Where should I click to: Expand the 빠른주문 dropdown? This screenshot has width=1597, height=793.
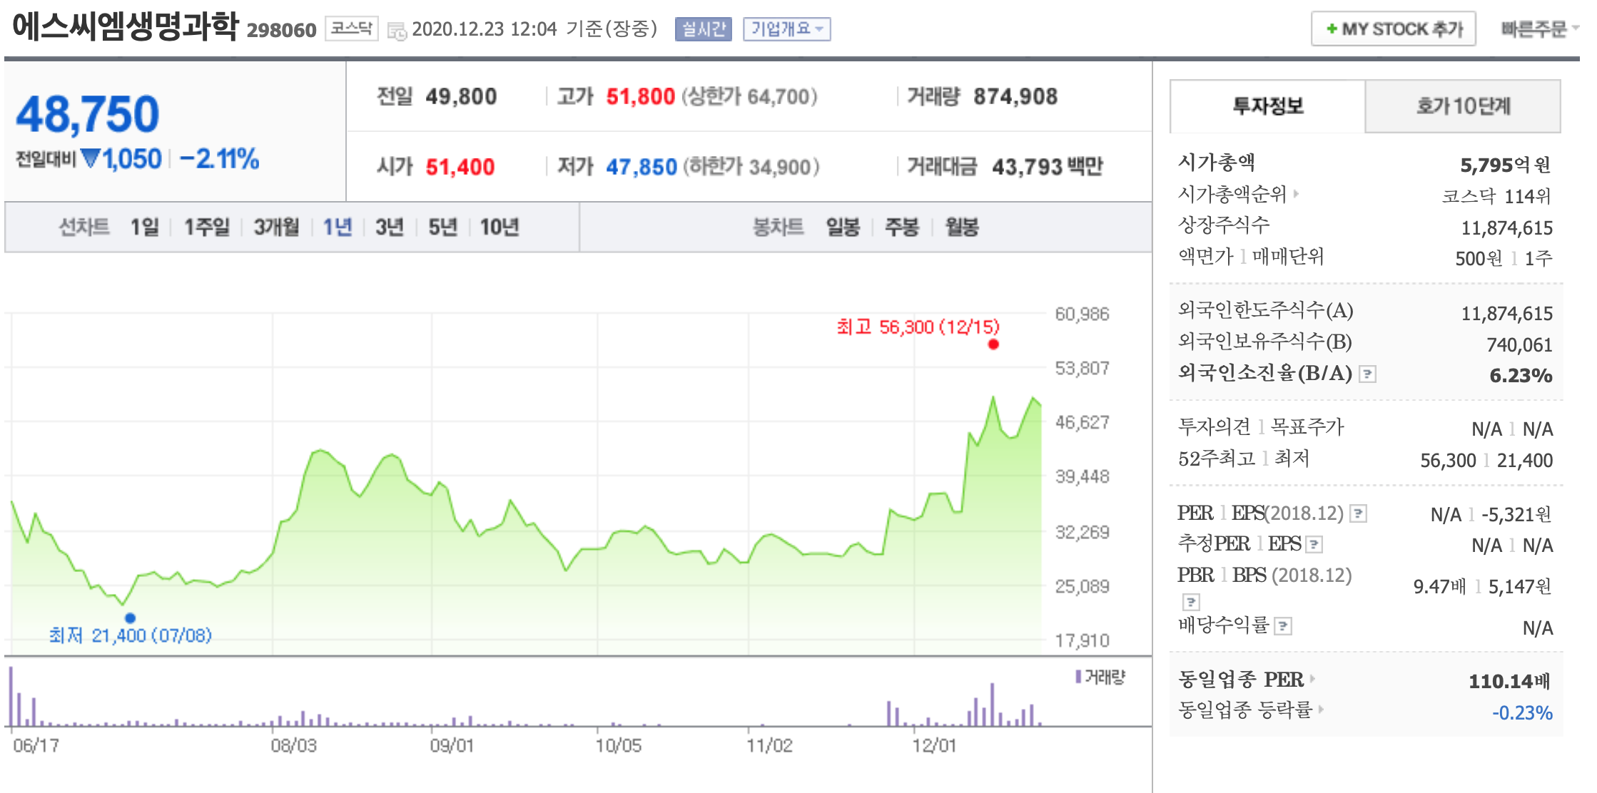coord(1539,29)
